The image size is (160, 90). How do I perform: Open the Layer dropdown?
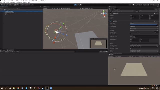(x=148, y=11)
